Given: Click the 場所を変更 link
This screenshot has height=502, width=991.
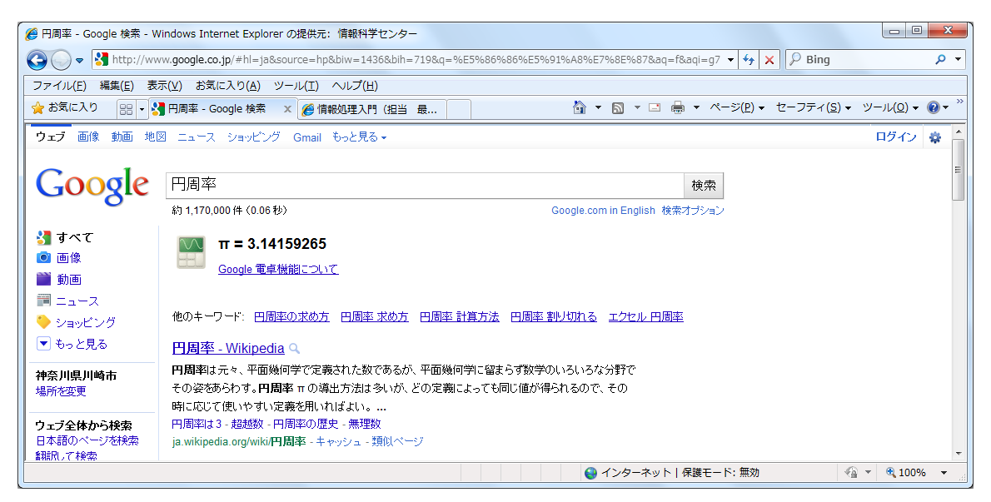Looking at the screenshot, I should coord(61,391).
